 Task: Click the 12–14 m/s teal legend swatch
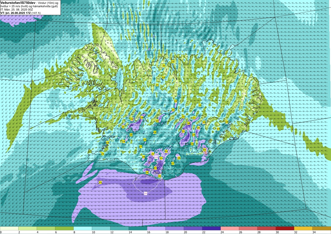point(119,228)
